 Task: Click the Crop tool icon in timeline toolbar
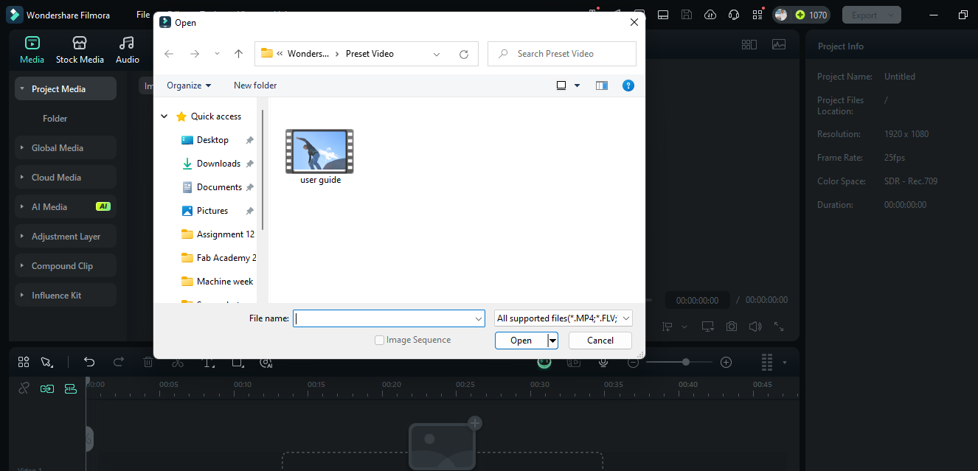click(237, 362)
